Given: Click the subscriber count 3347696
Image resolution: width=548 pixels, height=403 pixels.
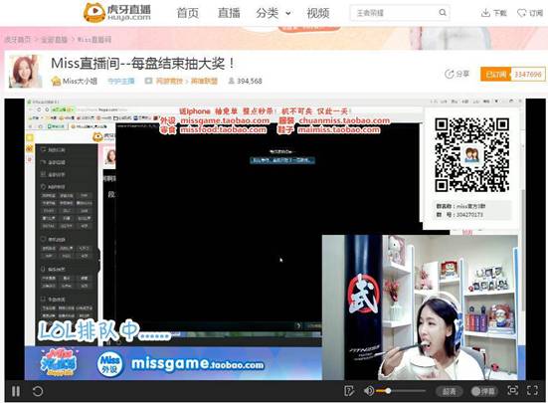Looking at the screenshot, I should (528, 74).
